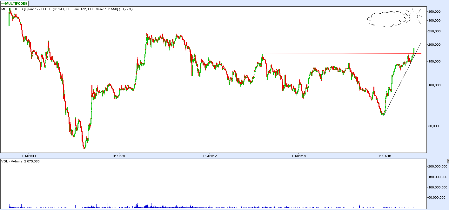Select the sun drawing on the chart

[414, 16]
